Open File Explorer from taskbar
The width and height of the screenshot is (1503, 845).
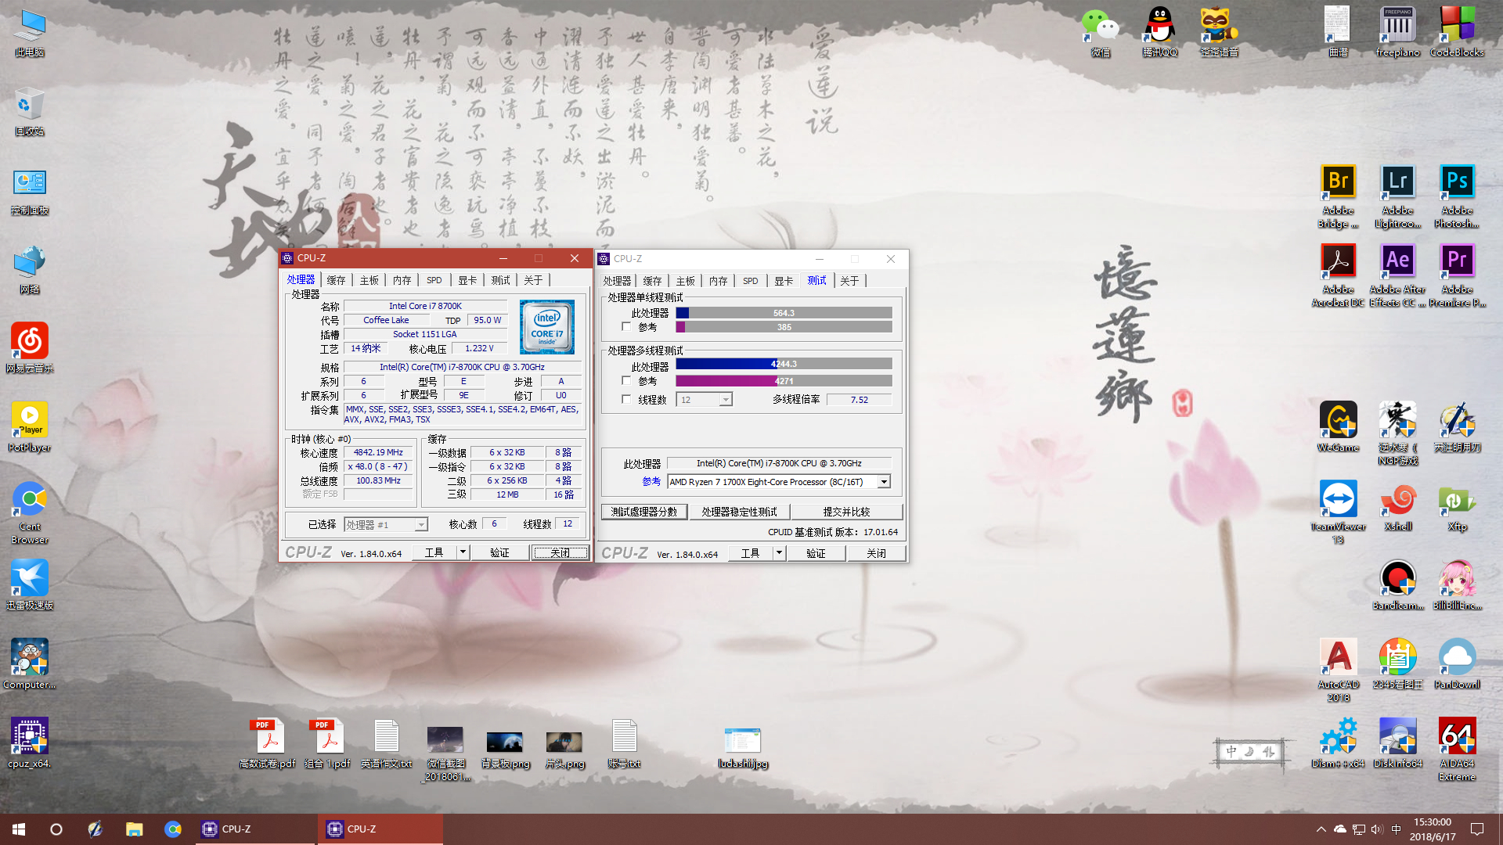pos(134,829)
